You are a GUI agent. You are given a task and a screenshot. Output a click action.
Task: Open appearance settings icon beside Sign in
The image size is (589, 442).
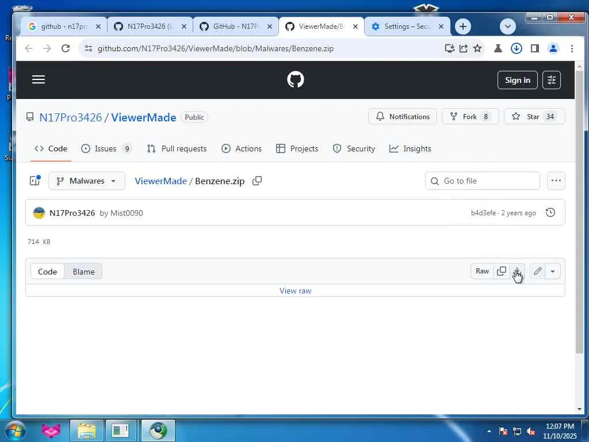[x=552, y=80]
